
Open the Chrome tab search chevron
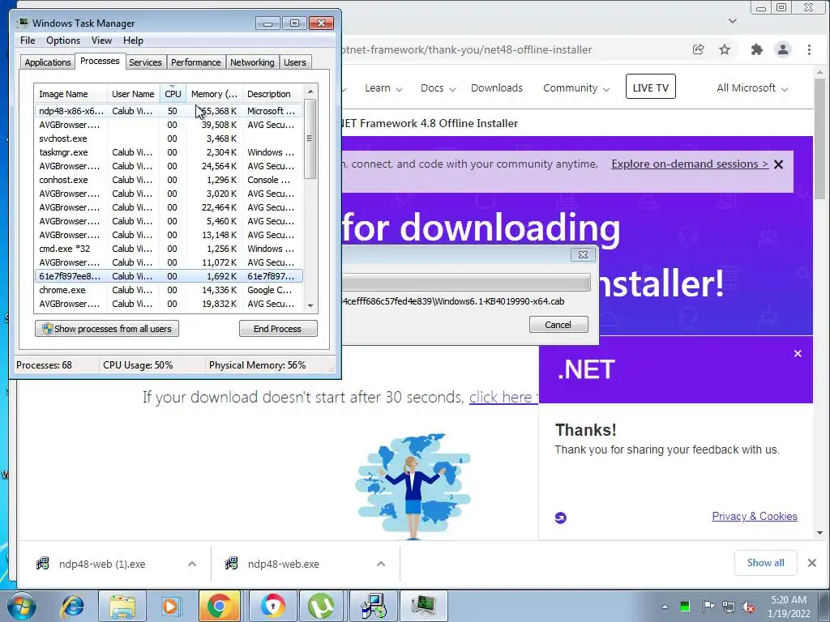733,21
